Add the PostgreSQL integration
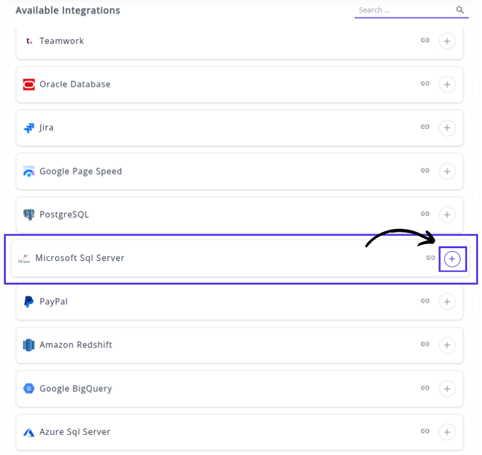This screenshot has height=455, width=482. tap(447, 214)
